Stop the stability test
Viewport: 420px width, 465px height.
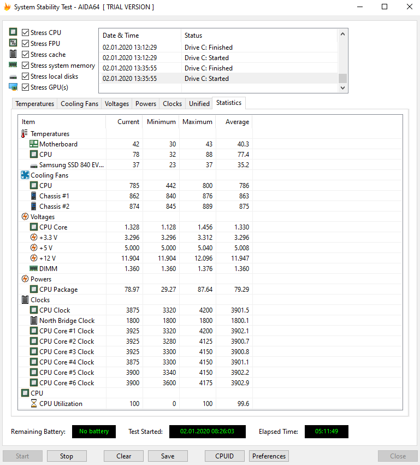tap(67, 456)
